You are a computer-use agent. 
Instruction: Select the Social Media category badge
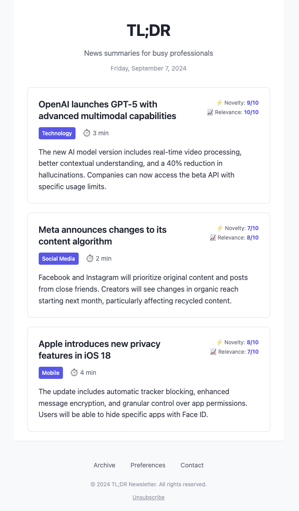tap(58, 258)
